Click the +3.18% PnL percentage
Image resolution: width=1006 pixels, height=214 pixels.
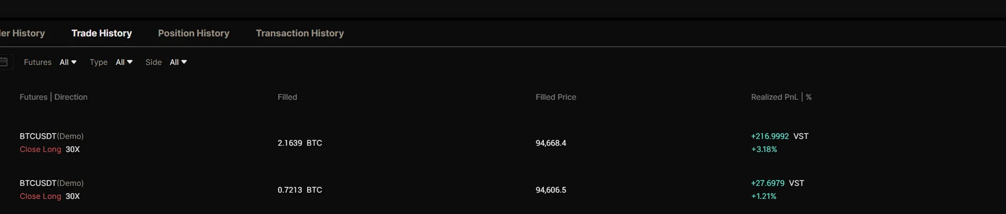pos(764,150)
